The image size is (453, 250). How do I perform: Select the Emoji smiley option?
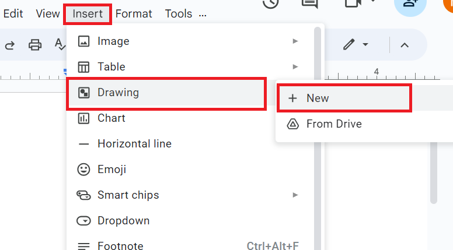(x=111, y=170)
